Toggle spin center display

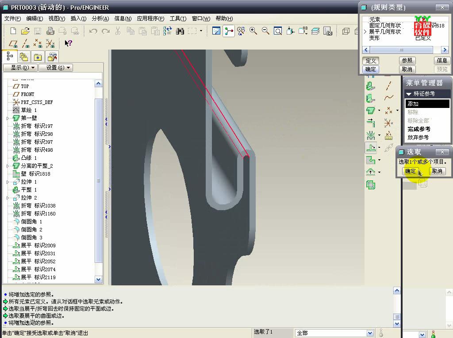229,31
